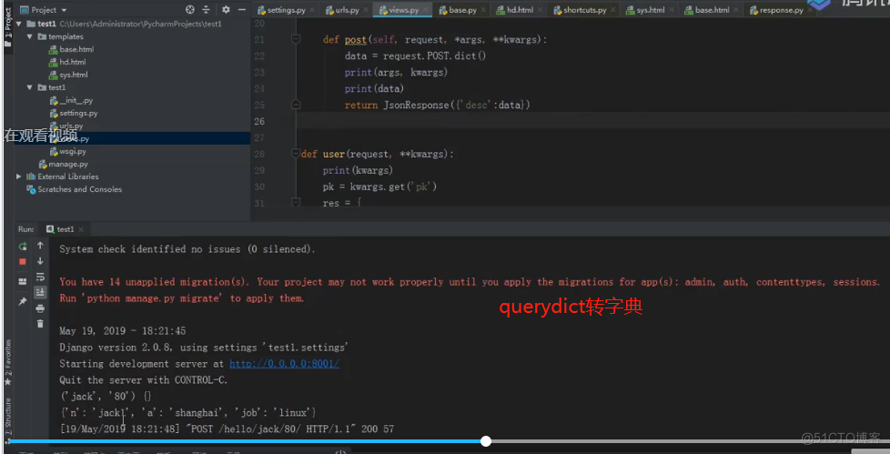Select Scratches and Consoles node
Viewport: 890px width, 454px height.
(75, 189)
